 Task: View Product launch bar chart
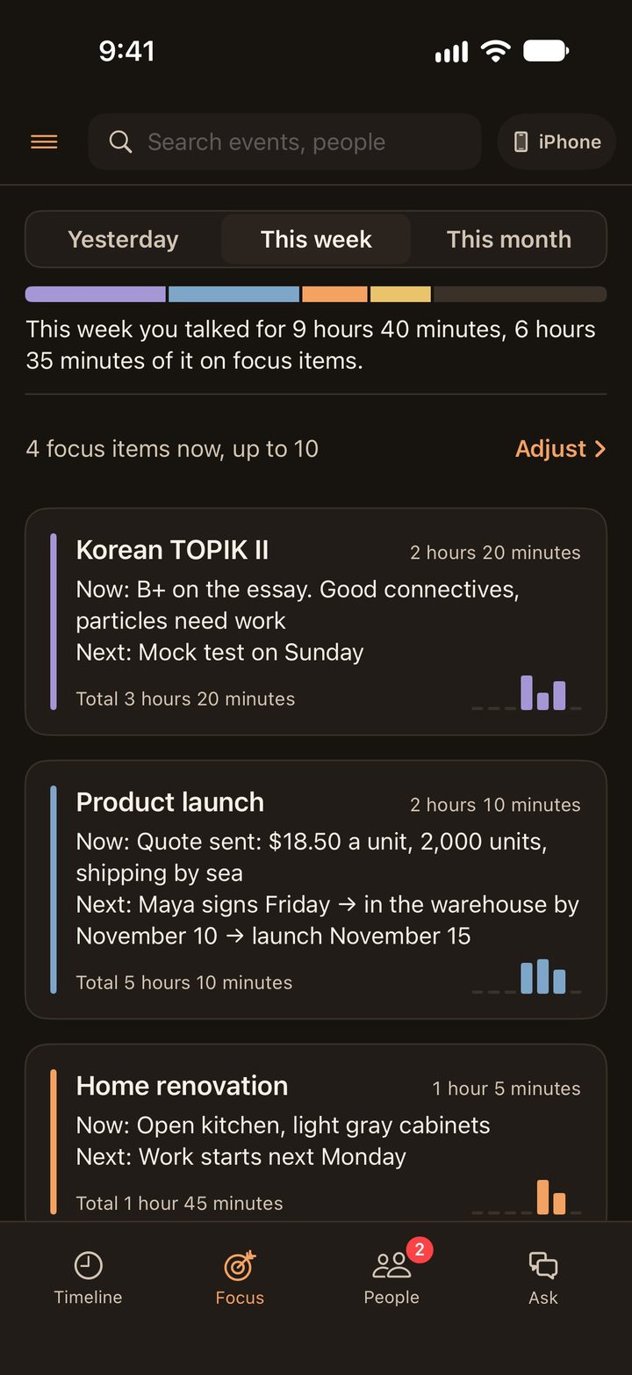[x=527, y=976]
